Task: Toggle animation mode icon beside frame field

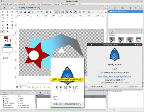Action: pyautogui.click(x=17, y=87)
